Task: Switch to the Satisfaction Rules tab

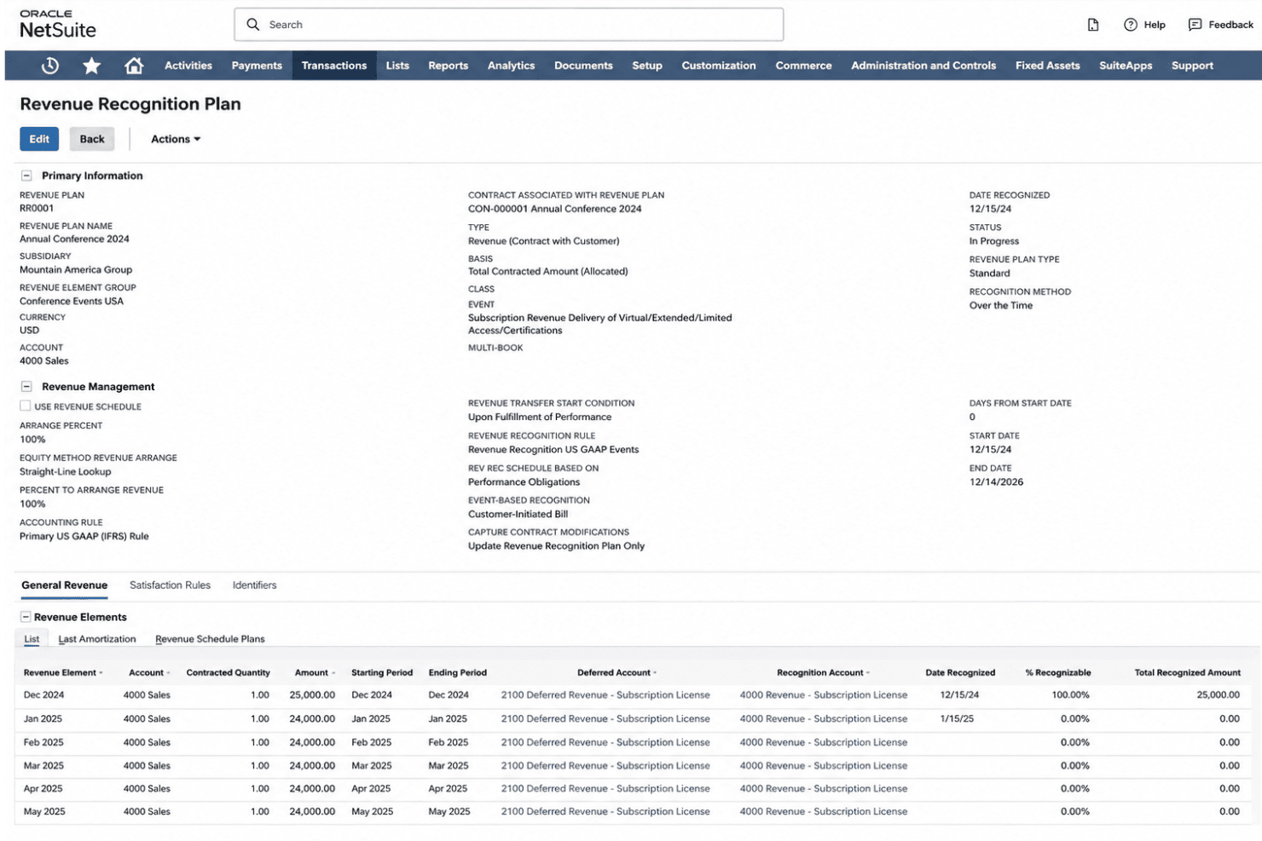Action: pyautogui.click(x=170, y=585)
